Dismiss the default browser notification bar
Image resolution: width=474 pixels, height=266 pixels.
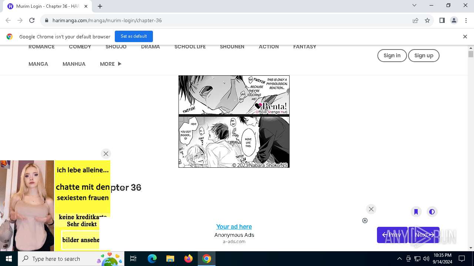[465, 37]
